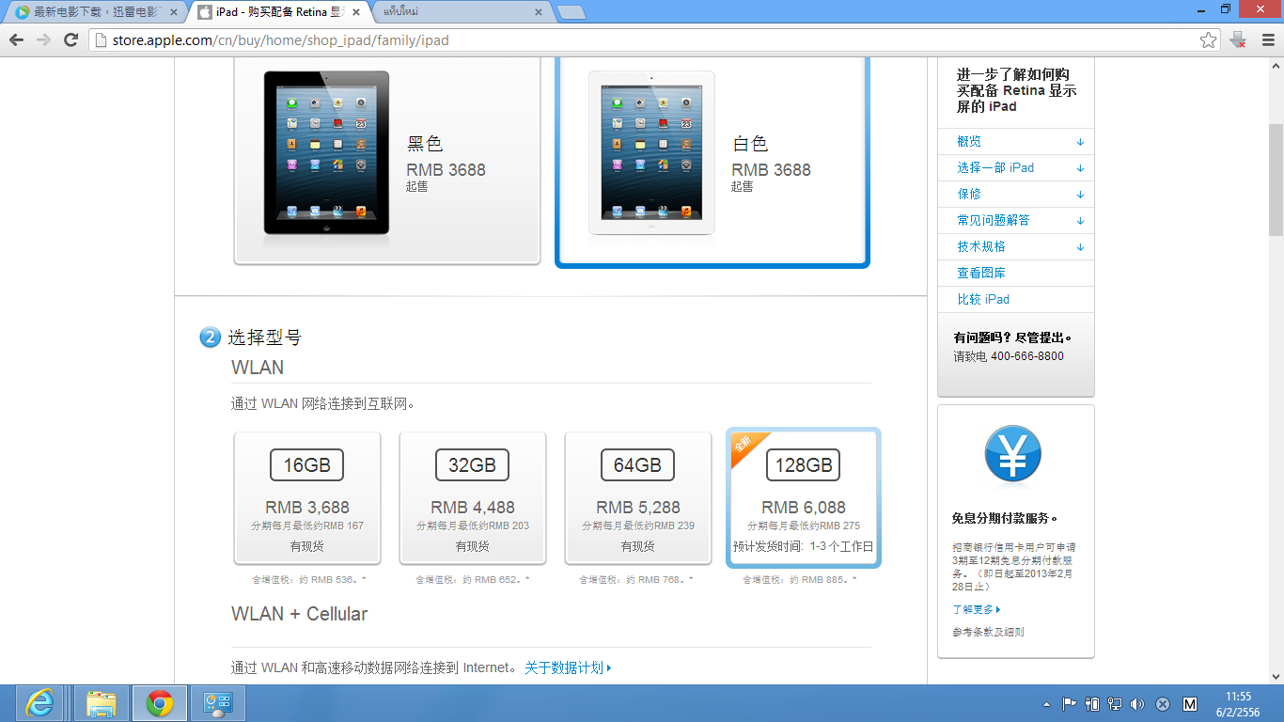This screenshot has width=1284, height=722.
Task: Close the แท็บใหม่ tab
Action: coord(538,12)
